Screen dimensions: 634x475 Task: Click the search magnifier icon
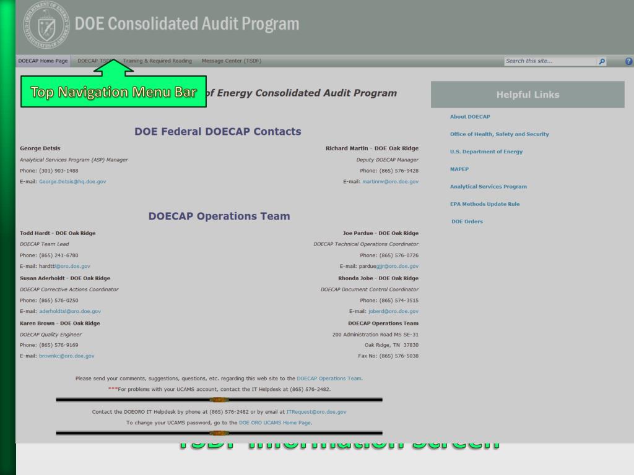[x=602, y=61]
